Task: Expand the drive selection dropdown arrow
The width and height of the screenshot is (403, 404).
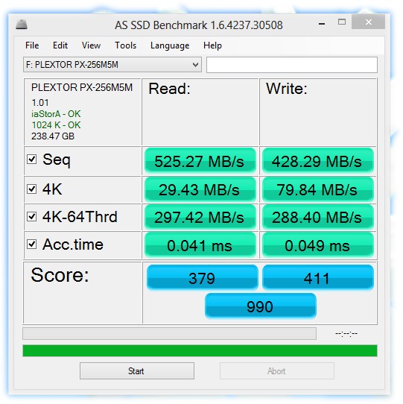Action: pyautogui.click(x=195, y=65)
